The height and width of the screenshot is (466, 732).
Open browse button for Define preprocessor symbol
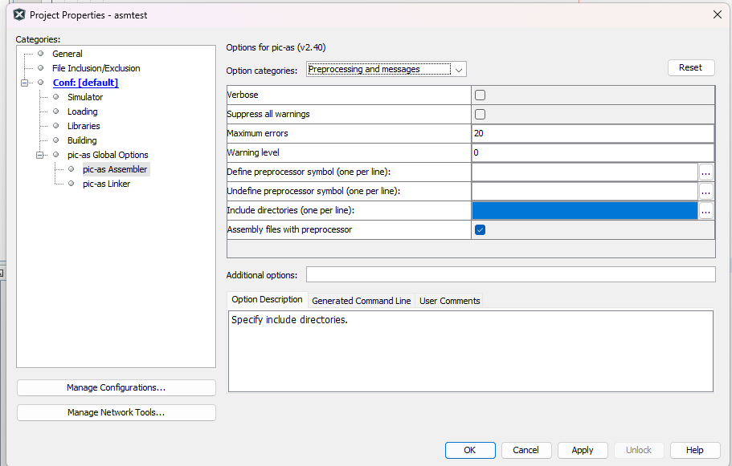(706, 172)
